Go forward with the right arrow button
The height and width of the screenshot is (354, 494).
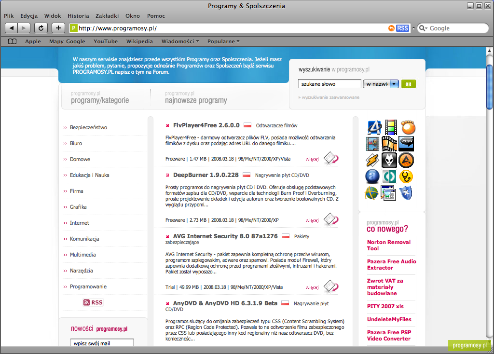[24, 28]
